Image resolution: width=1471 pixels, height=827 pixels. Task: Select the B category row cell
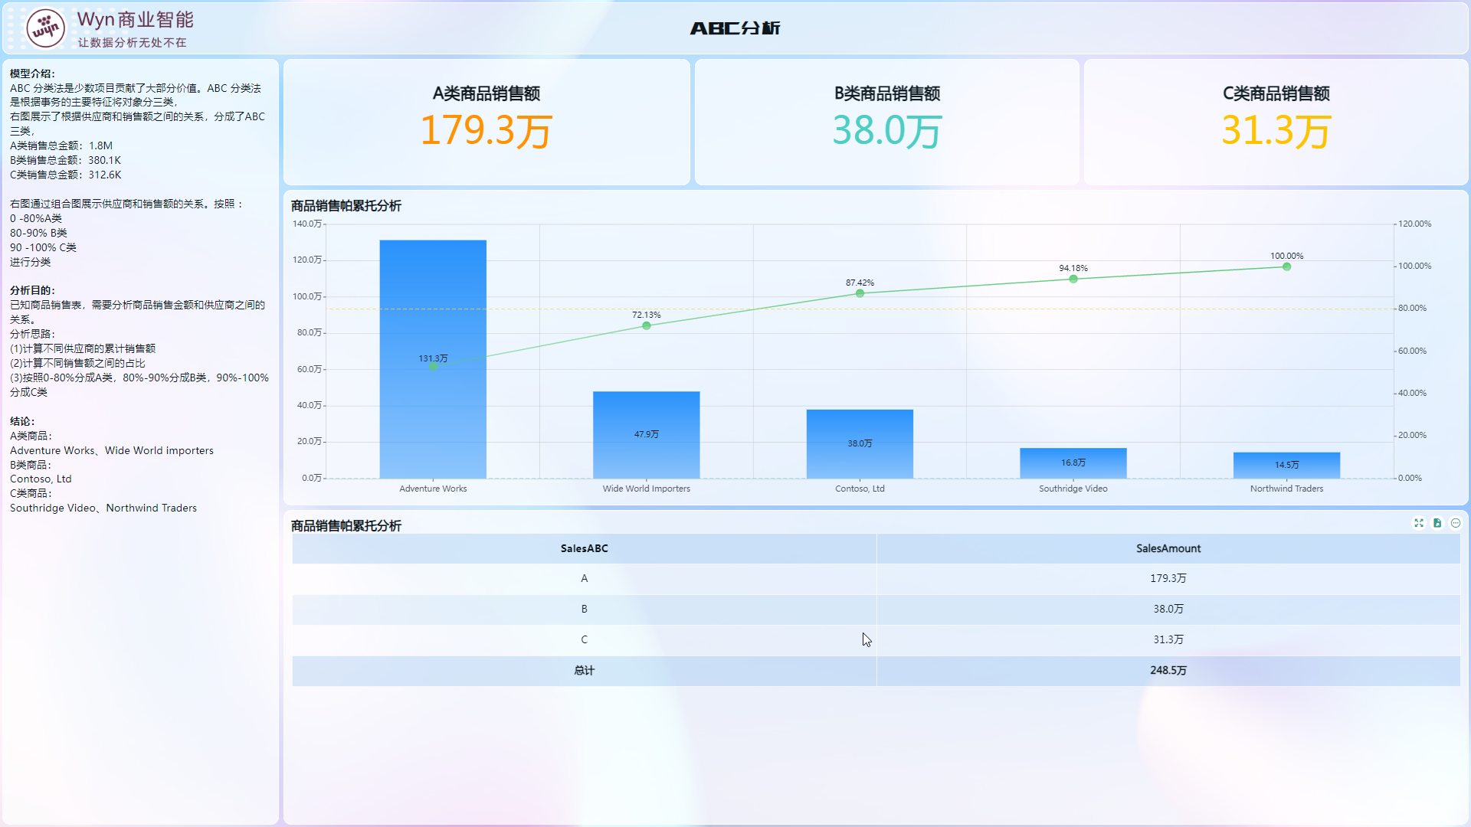pos(584,609)
